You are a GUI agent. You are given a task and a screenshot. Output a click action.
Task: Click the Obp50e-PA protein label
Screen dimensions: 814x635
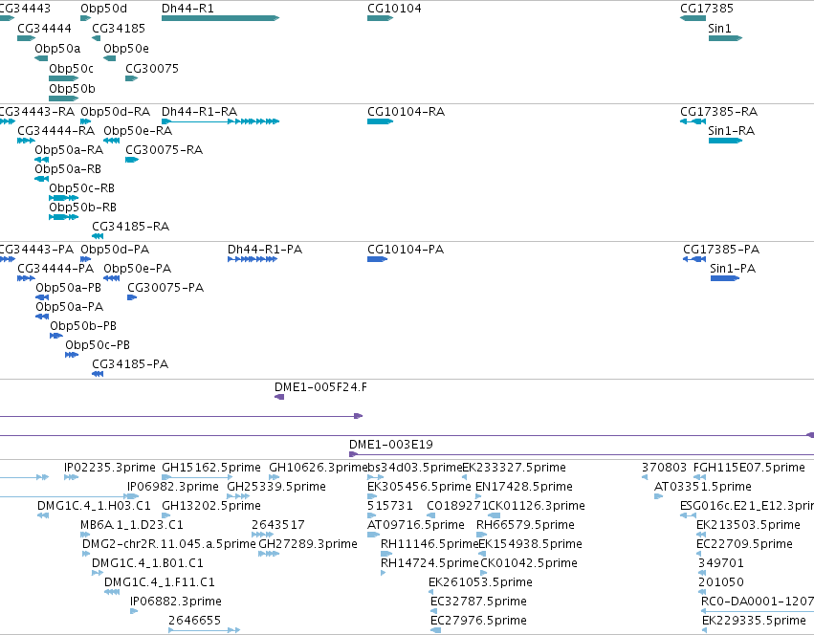(x=137, y=269)
